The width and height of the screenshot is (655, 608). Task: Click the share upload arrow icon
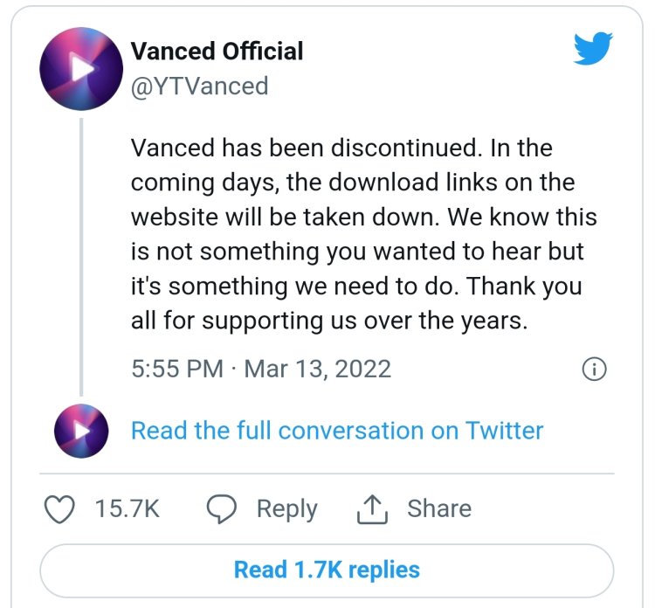(372, 509)
